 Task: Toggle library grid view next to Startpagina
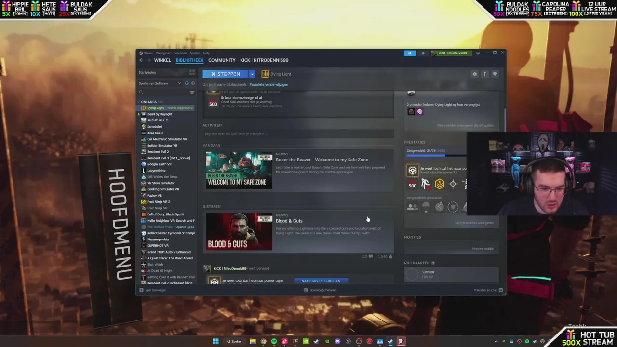tap(192, 72)
